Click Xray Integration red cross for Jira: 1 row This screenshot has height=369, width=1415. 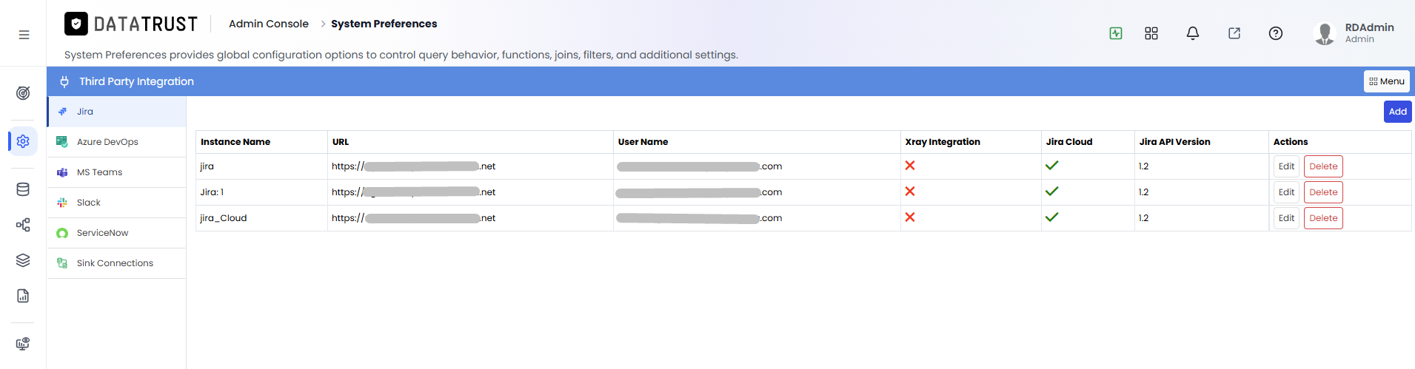[910, 192]
